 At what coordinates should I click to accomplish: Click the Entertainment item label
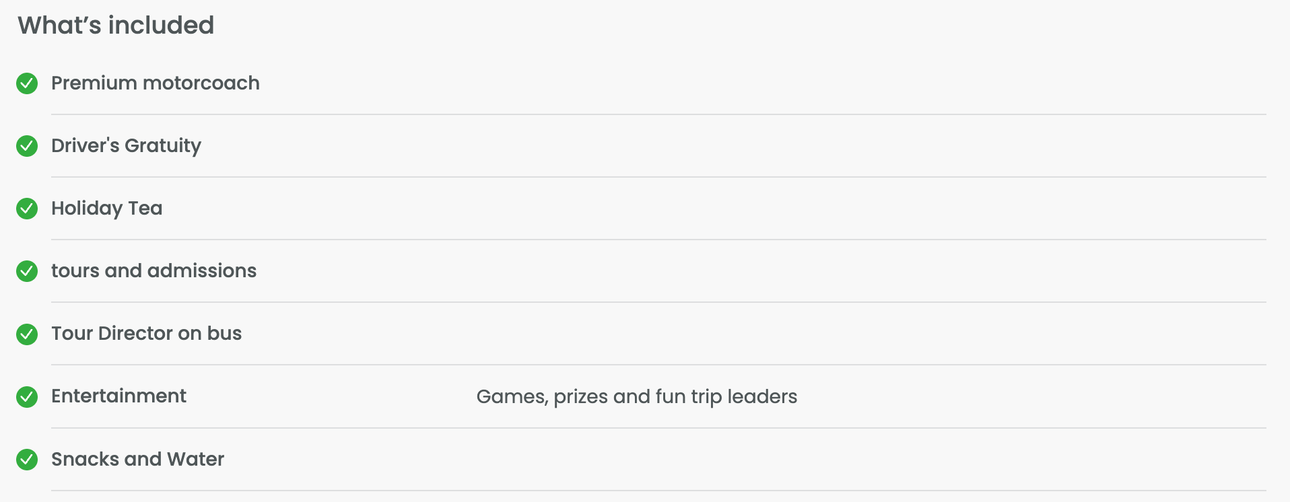click(x=119, y=396)
